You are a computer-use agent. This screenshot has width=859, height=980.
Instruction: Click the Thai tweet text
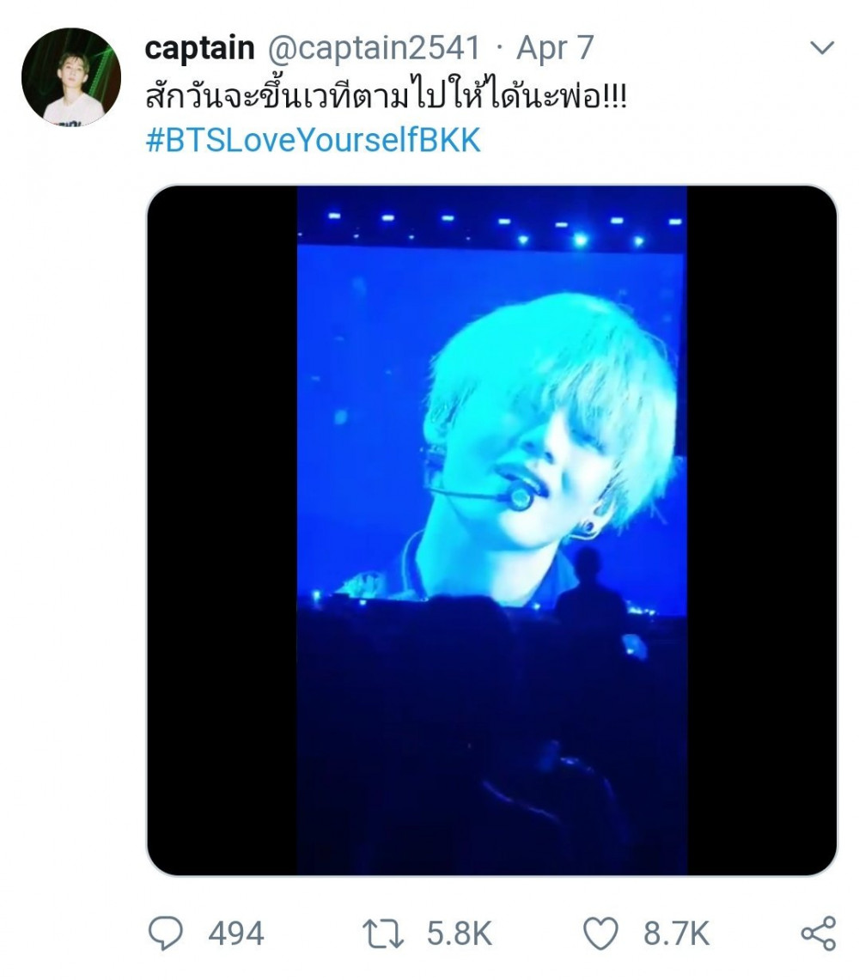(386, 95)
